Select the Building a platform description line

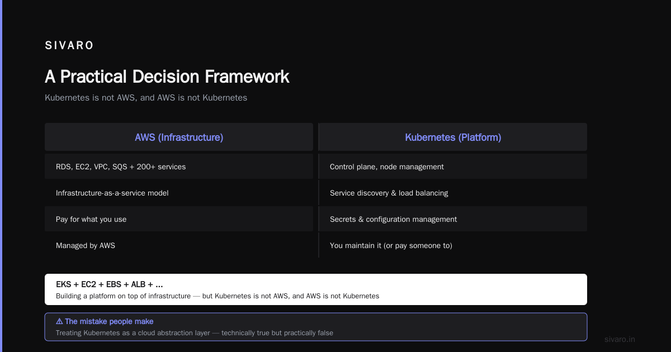tap(218, 296)
